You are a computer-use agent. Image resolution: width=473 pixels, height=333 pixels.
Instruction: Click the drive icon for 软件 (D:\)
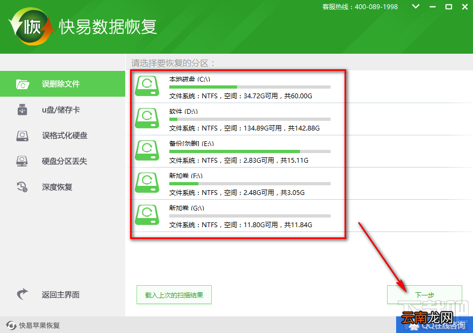[147, 119]
